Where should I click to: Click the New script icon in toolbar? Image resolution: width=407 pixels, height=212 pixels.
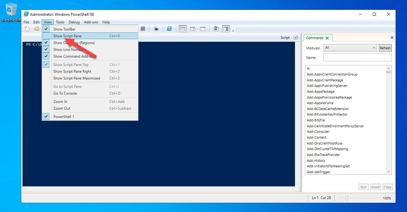click(x=27, y=29)
